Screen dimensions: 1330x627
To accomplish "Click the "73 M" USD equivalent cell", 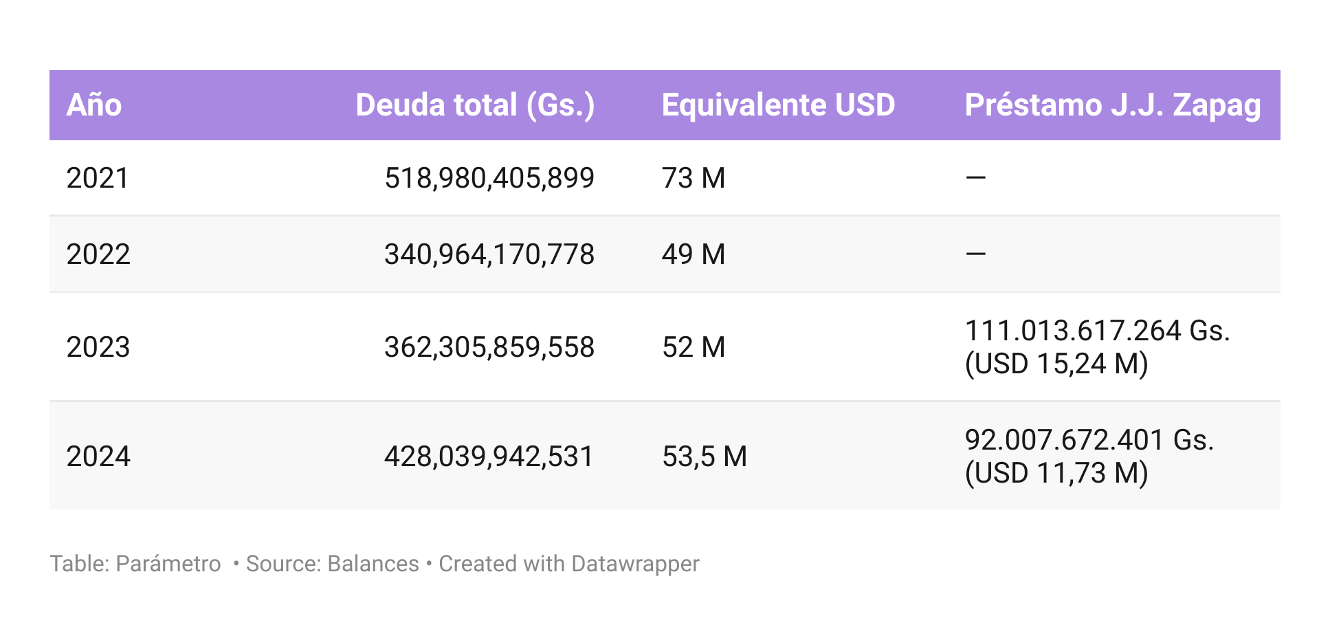I will click(x=694, y=178).
